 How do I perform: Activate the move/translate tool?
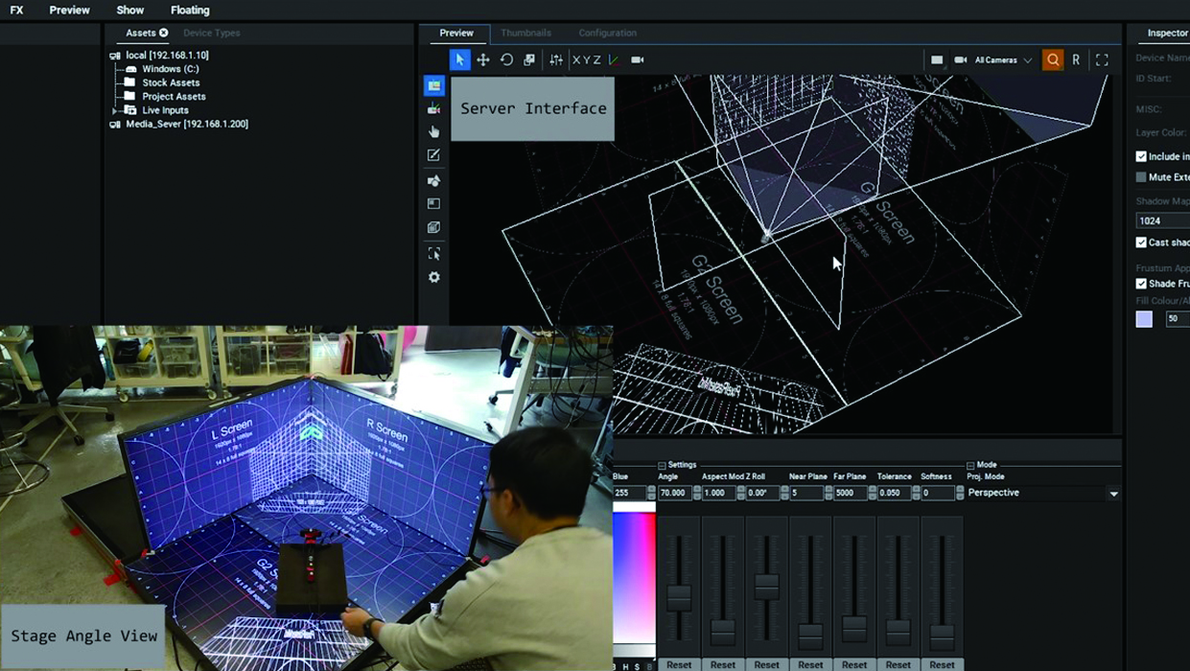[483, 59]
